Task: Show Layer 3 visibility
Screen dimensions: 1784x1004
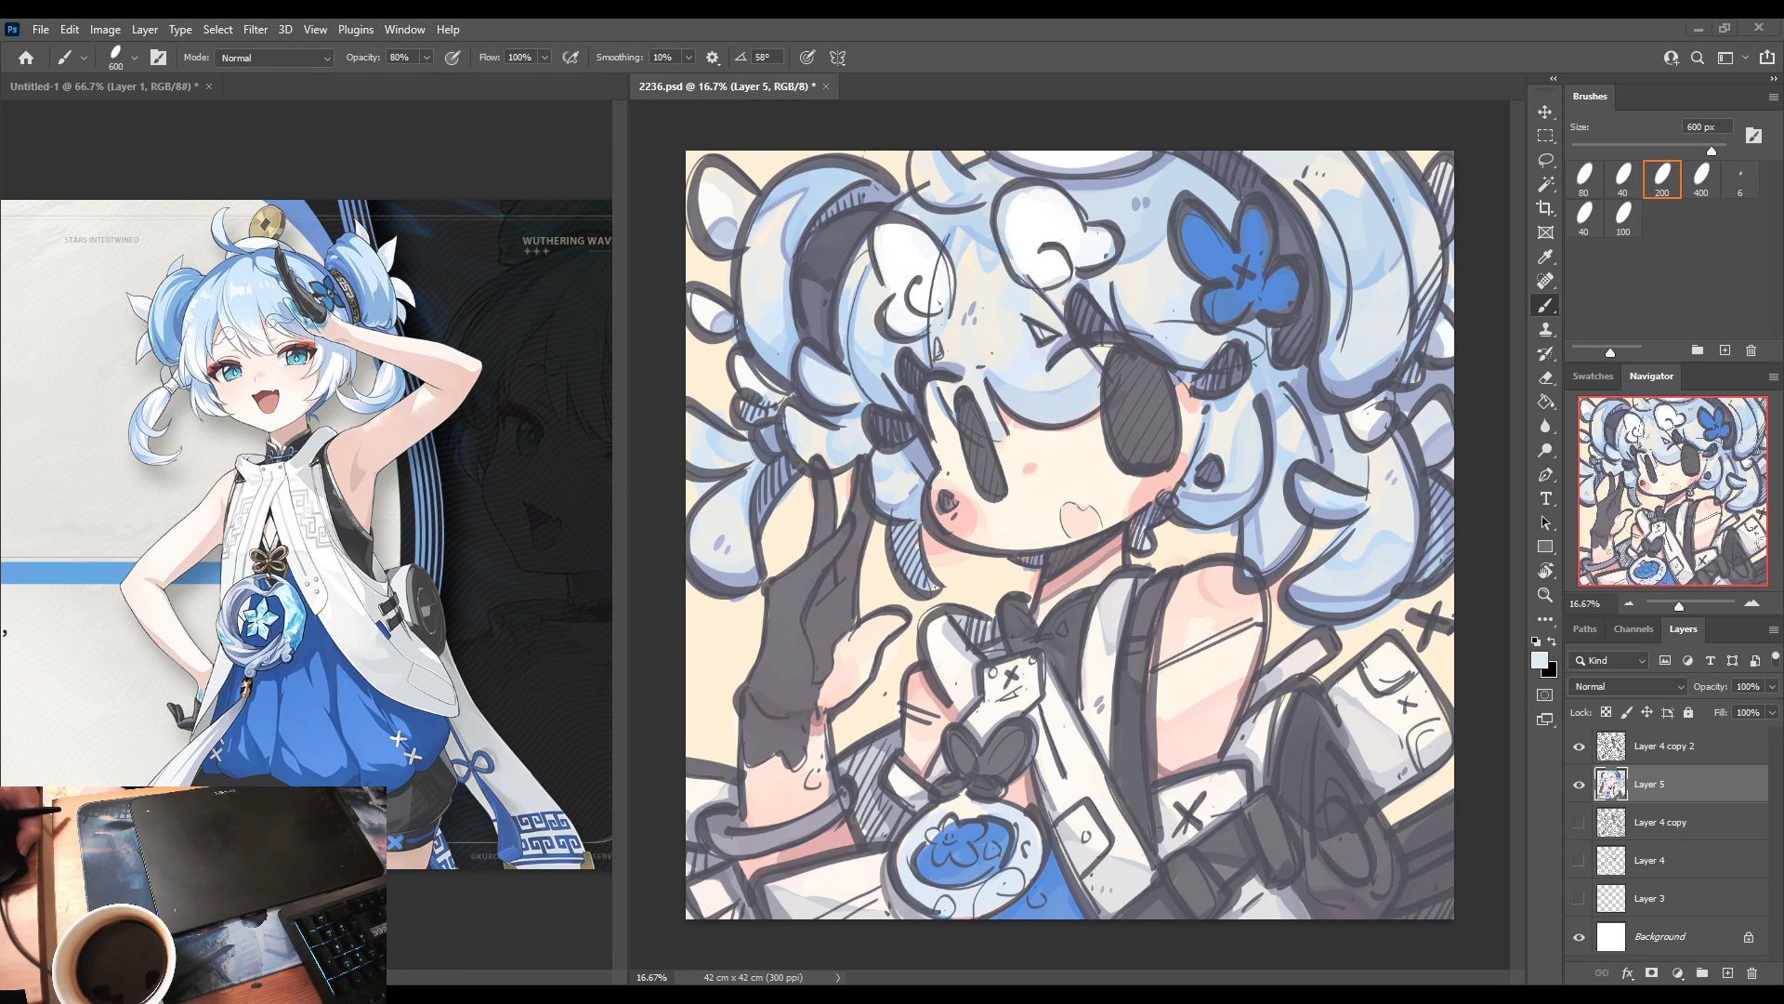Action: click(x=1579, y=899)
